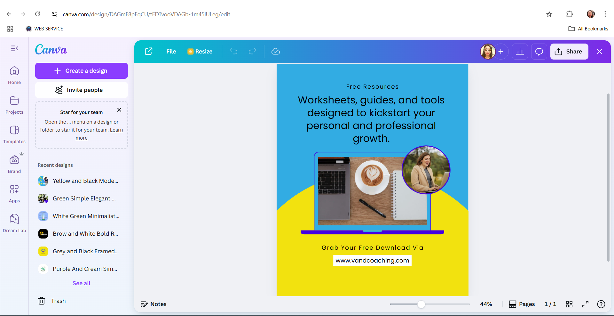Image resolution: width=614 pixels, height=316 pixels.
Task: Add collaborator with plus icon
Action: [x=501, y=52]
